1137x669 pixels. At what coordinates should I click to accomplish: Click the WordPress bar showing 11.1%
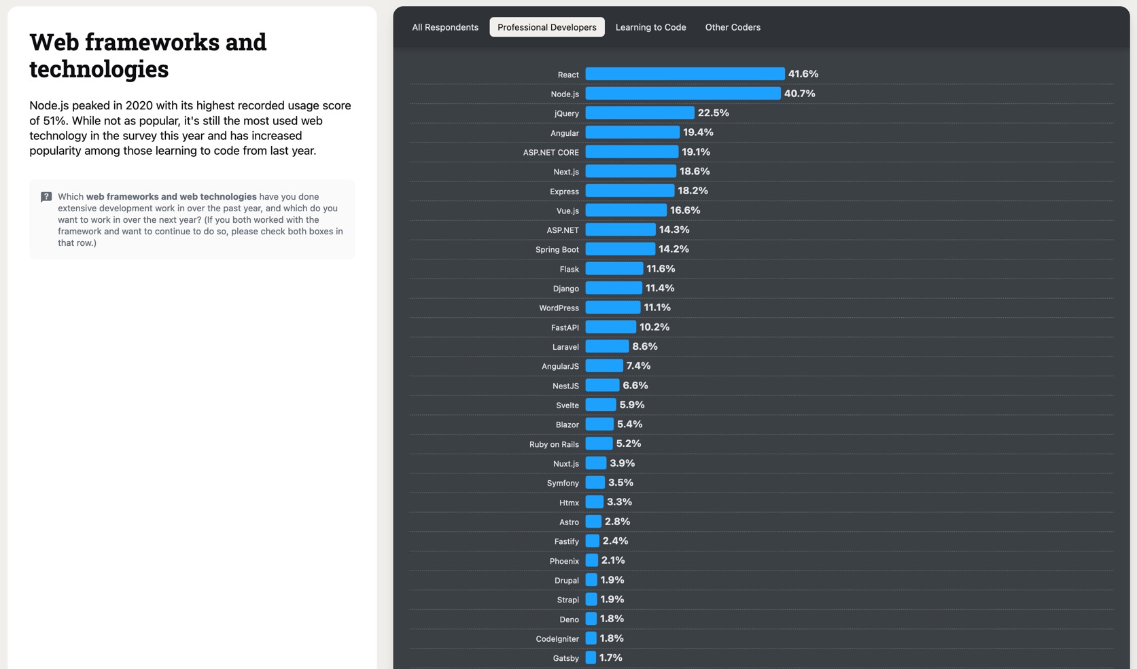point(612,307)
